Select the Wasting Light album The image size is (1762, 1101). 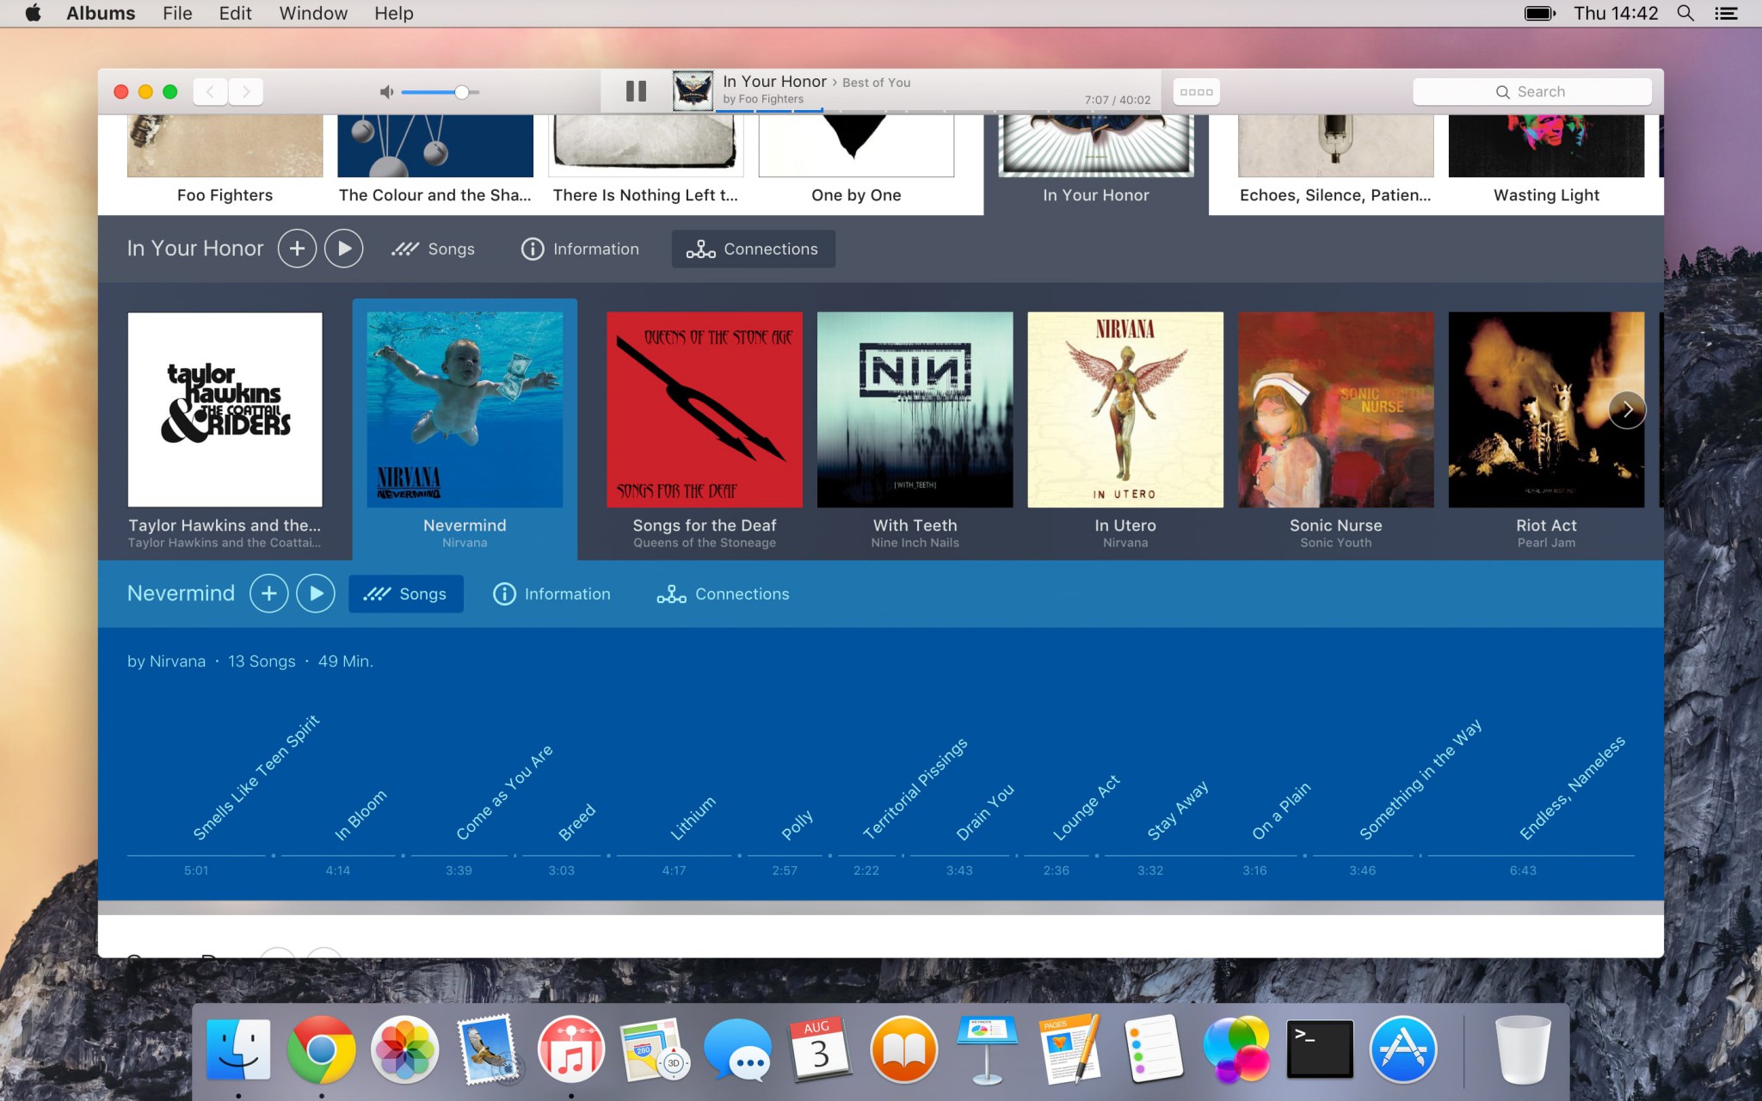(x=1546, y=161)
